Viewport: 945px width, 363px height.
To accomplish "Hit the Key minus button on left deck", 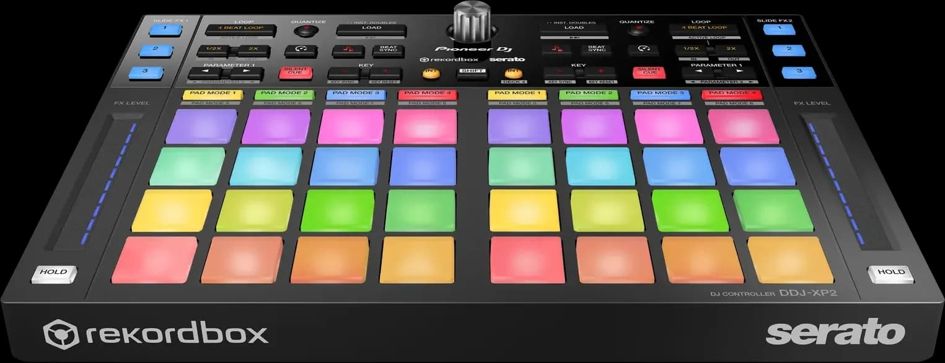I will (344, 74).
